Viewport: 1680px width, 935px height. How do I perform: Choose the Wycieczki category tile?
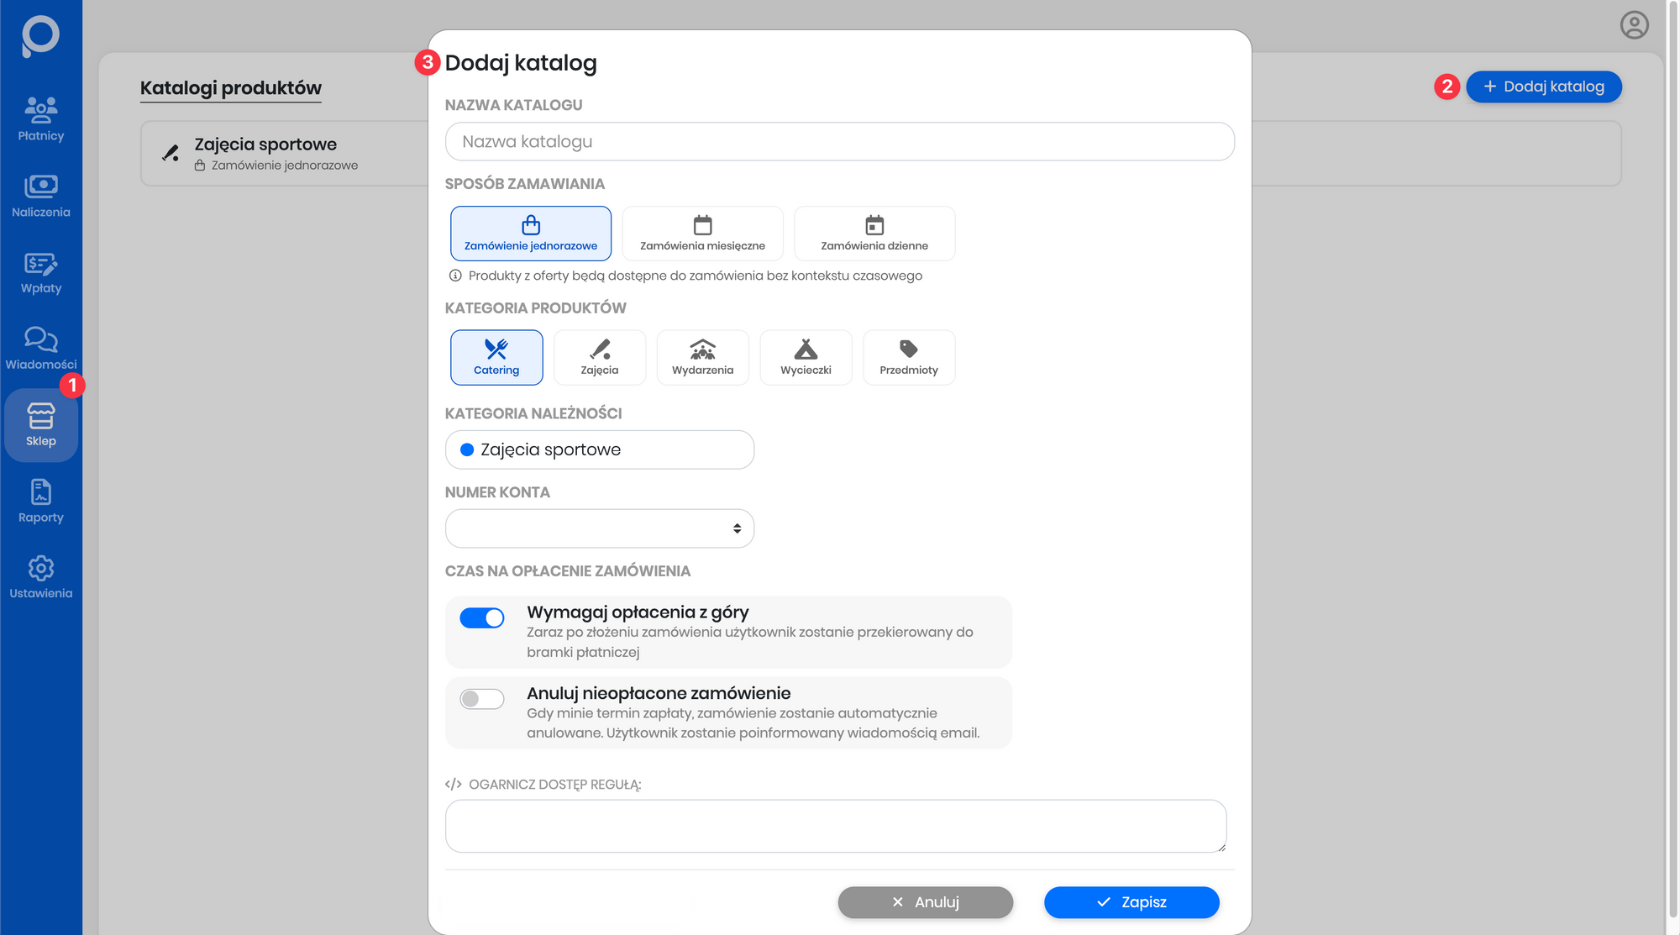[x=806, y=357]
